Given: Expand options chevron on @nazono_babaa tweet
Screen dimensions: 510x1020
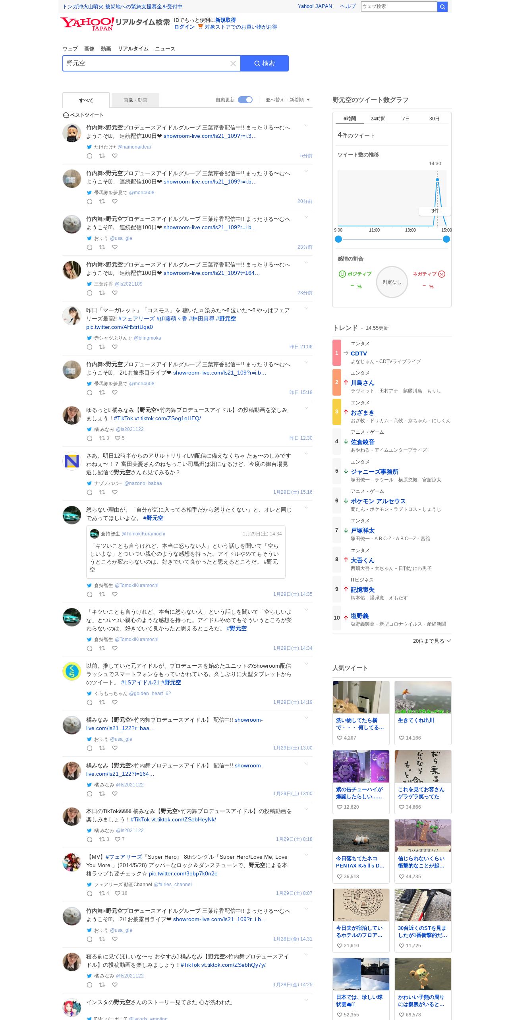Looking at the screenshot, I should tap(306, 454).
